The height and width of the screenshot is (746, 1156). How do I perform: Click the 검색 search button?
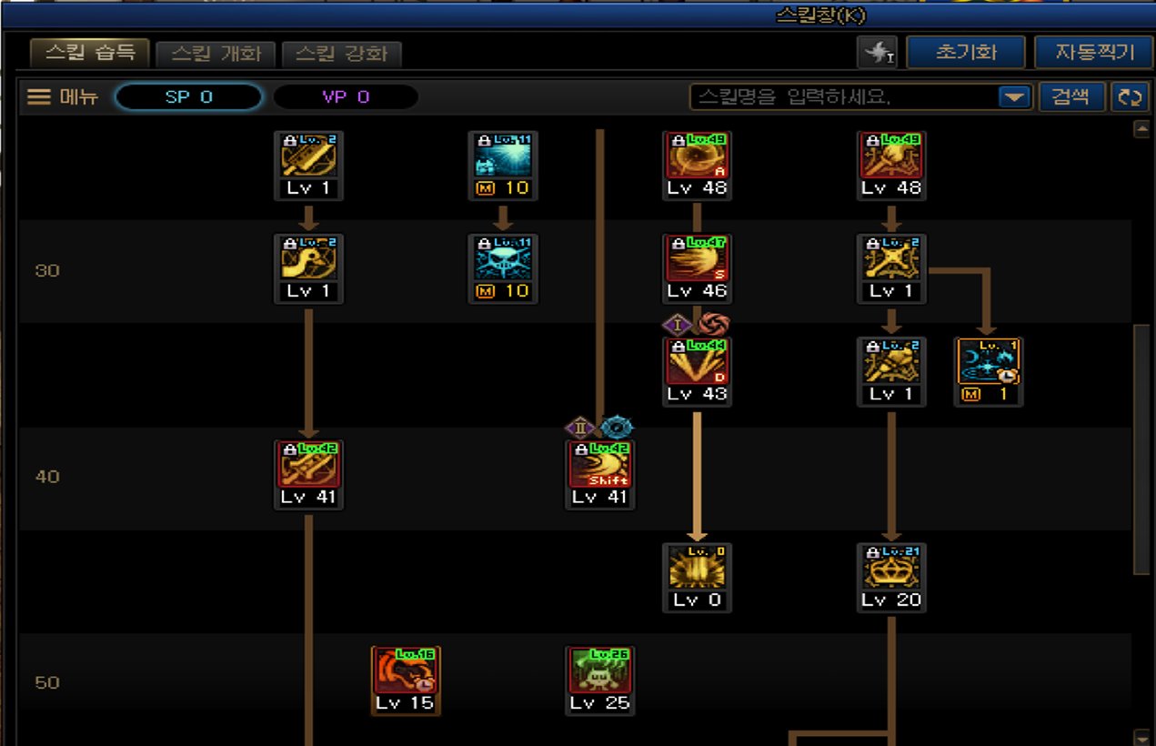point(1072,97)
